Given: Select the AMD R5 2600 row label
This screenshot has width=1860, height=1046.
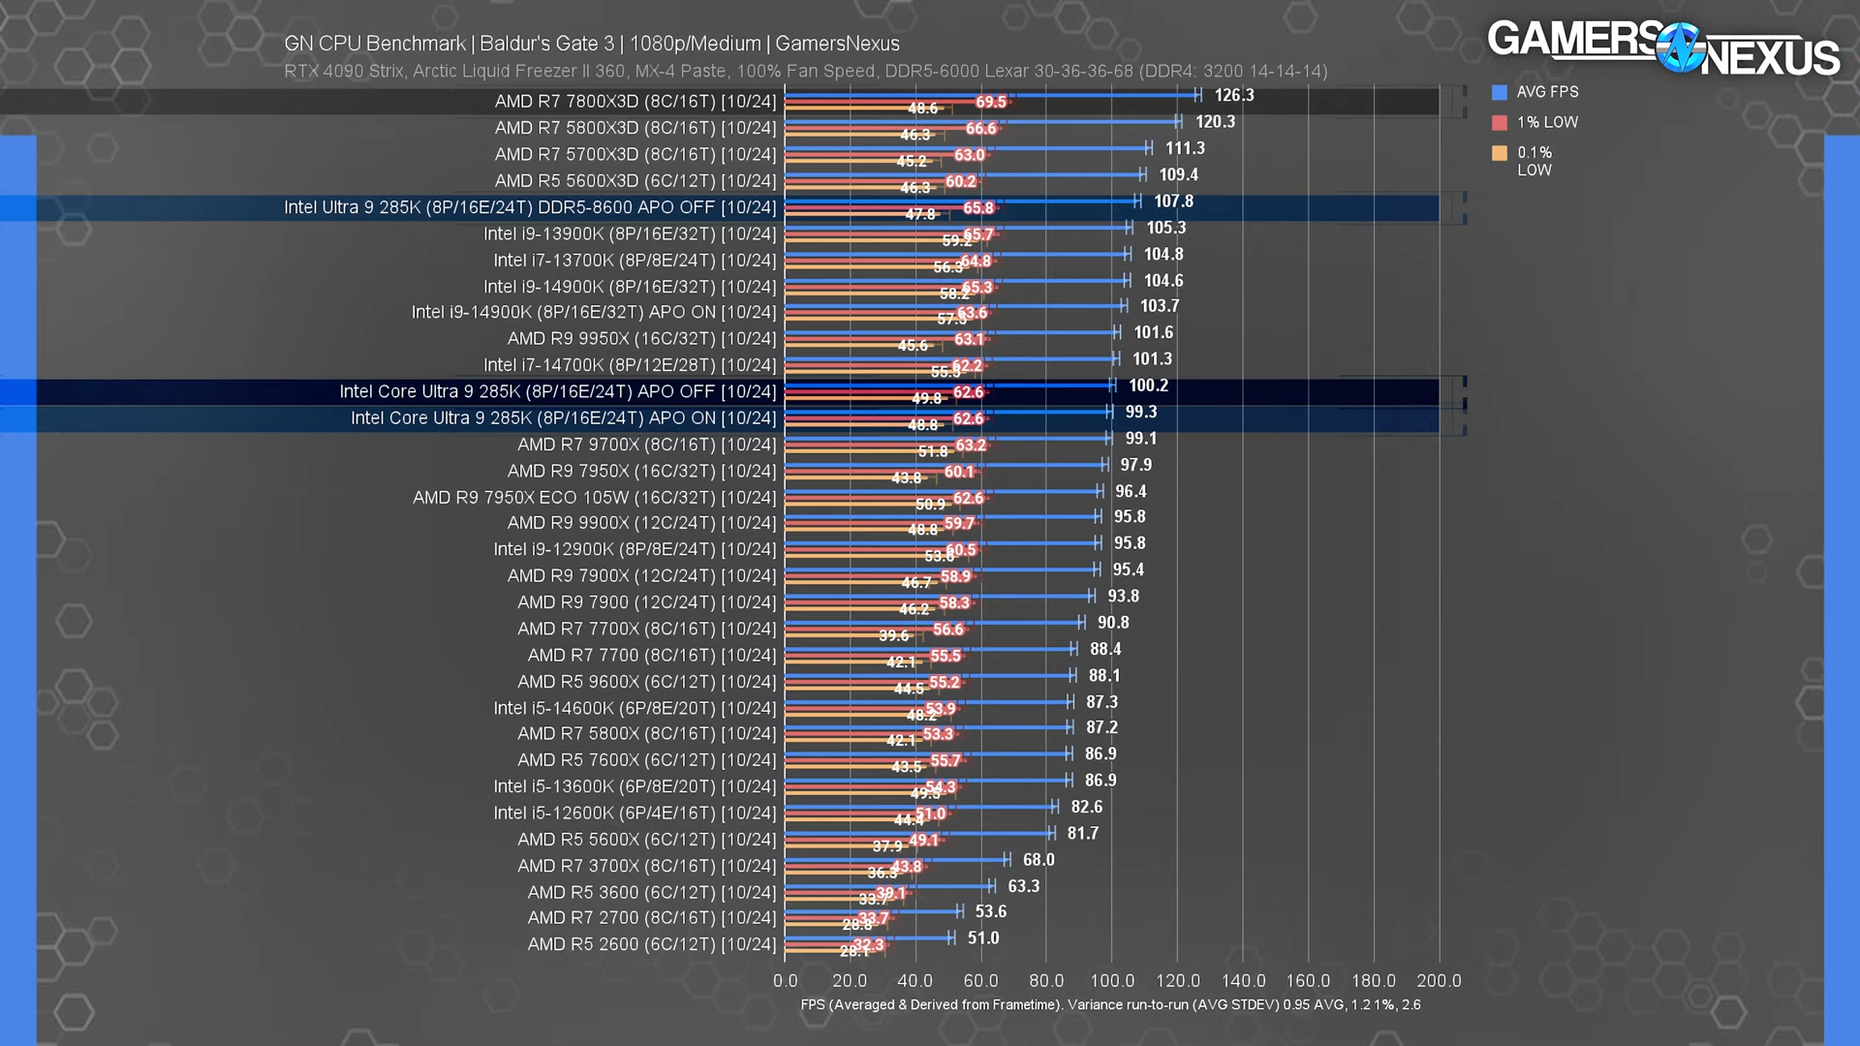Looking at the screenshot, I should [x=652, y=944].
